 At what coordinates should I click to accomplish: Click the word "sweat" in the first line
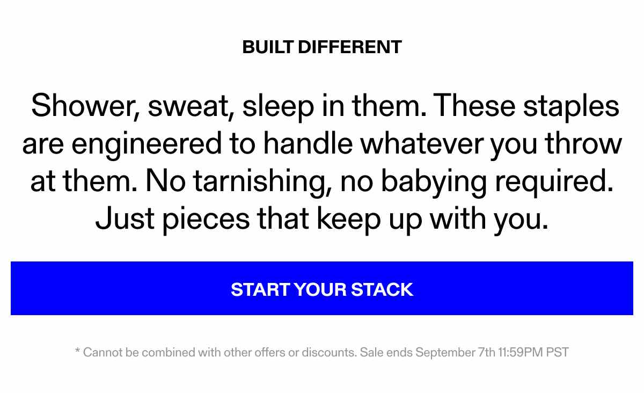191,106
